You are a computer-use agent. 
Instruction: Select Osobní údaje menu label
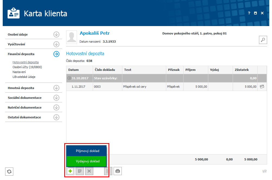(18, 34)
